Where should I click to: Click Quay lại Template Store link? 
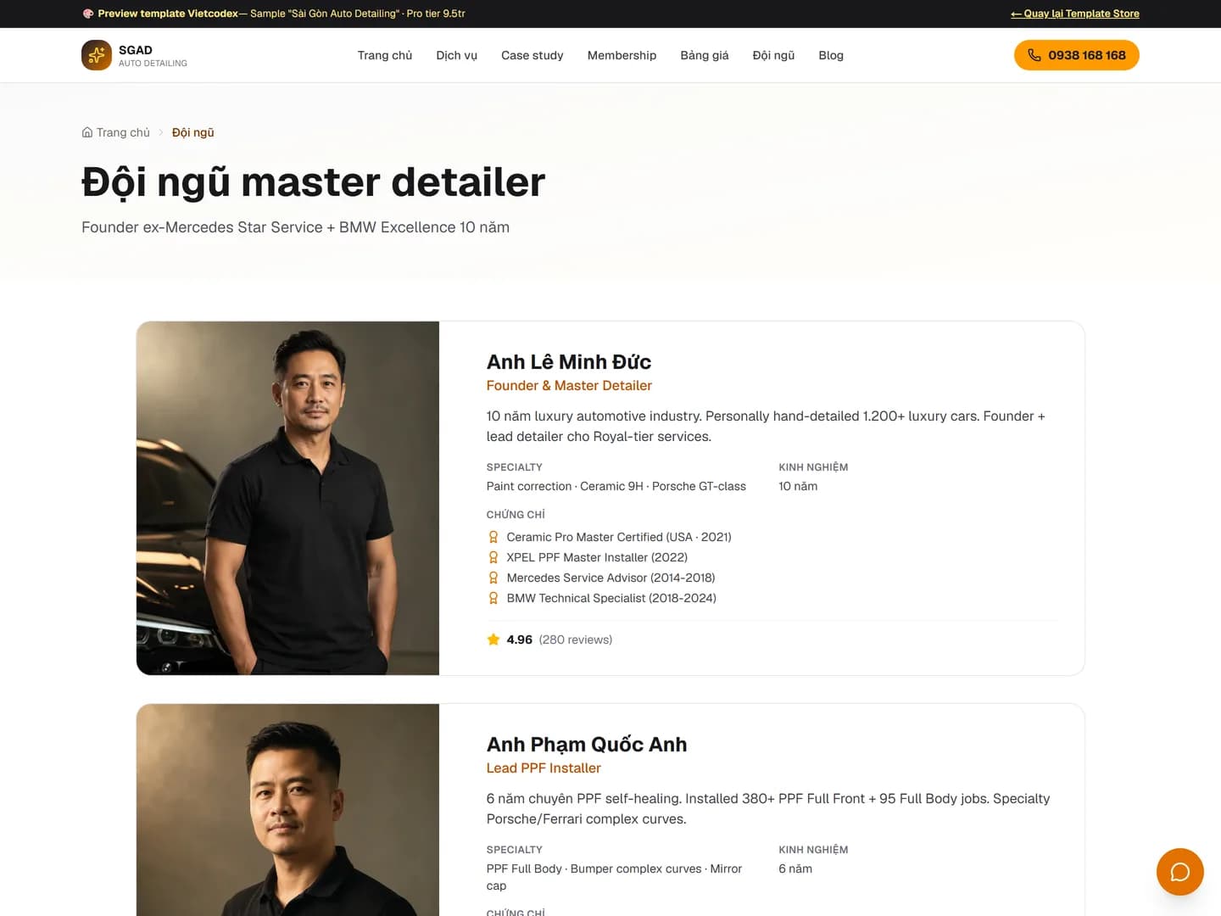1075,14
